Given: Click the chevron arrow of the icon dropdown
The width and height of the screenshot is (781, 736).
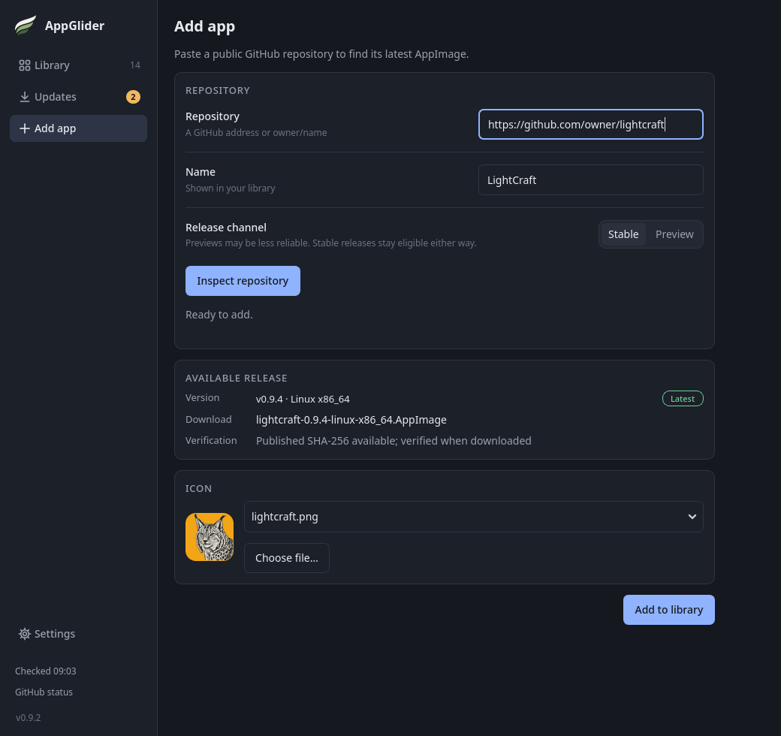Looking at the screenshot, I should 692,517.
